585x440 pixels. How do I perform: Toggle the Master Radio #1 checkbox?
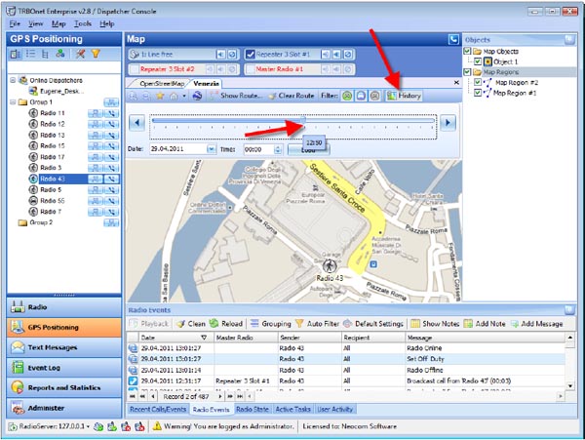pos(250,69)
